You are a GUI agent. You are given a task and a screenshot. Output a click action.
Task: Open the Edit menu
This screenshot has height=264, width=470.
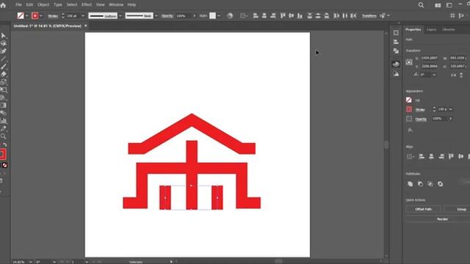pos(29,5)
